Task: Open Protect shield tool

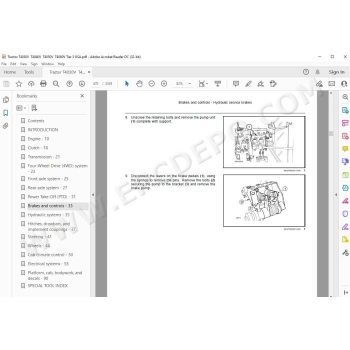Action: coord(345,214)
